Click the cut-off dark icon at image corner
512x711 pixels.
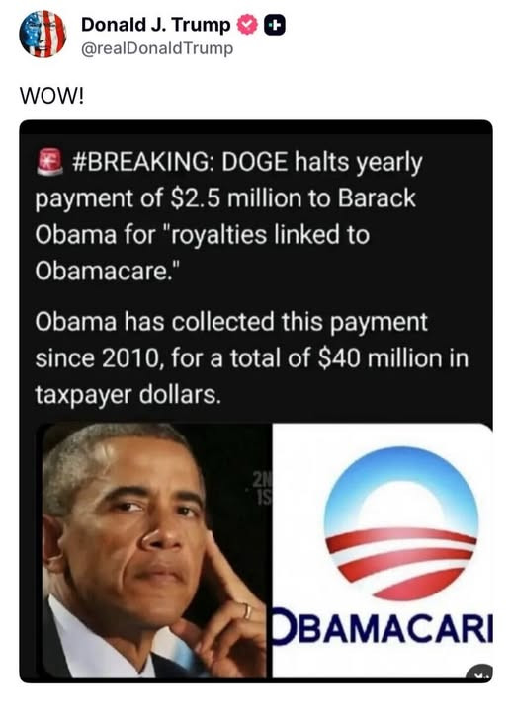click(479, 672)
